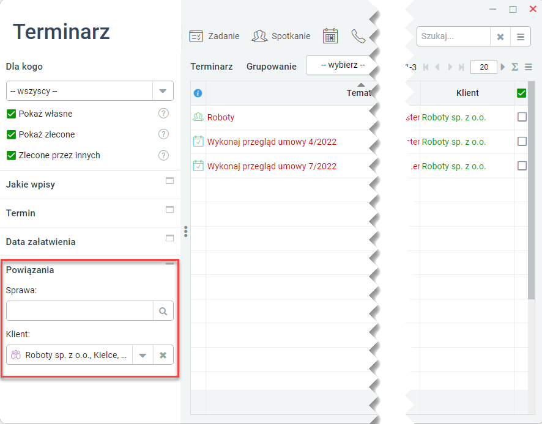
Task: Tick the checkbox in the Roboty meeting row
Action: click(522, 117)
